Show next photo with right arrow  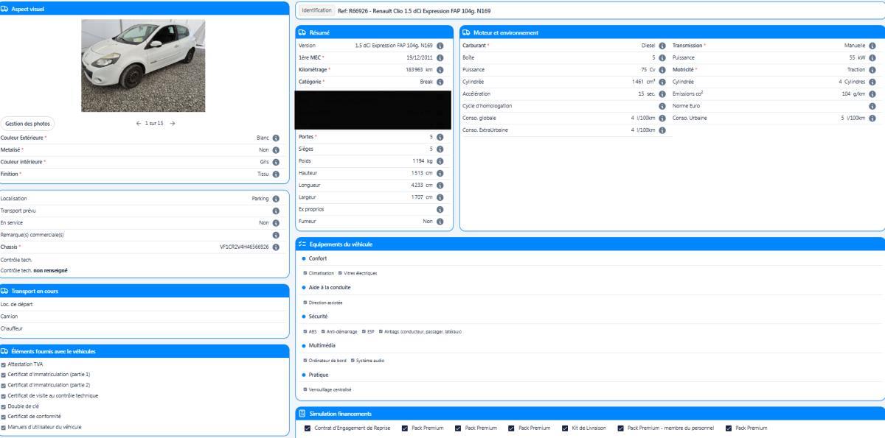pos(173,123)
